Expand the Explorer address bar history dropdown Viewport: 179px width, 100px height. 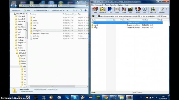(x=53, y=6)
